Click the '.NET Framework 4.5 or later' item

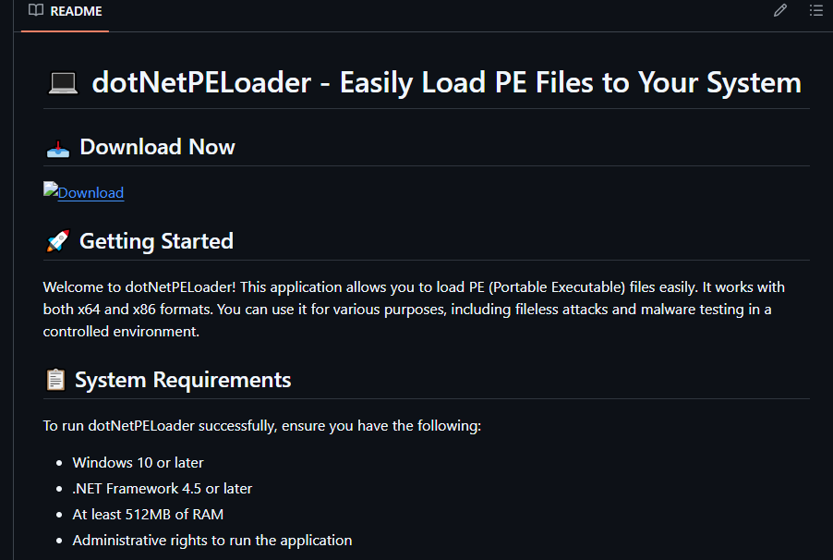click(x=162, y=488)
